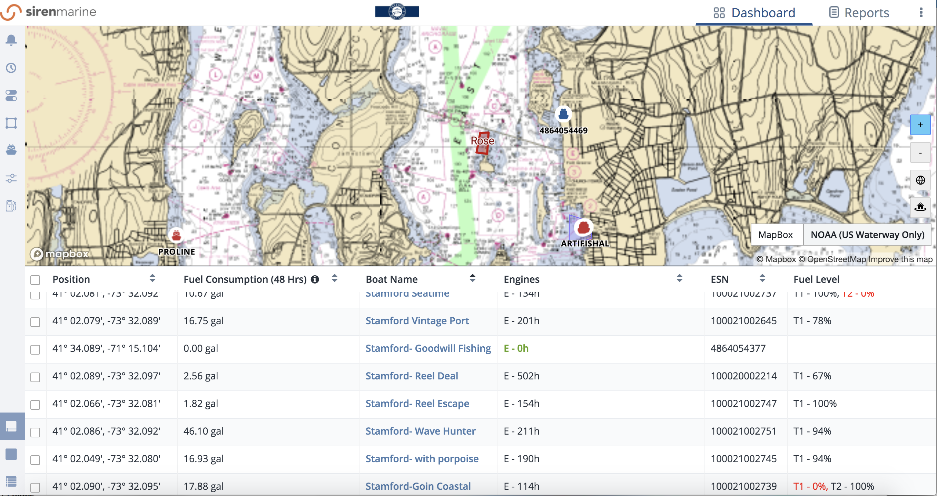Check the Stamford Vintage Port row checkbox
937x496 pixels.
(x=35, y=322)
